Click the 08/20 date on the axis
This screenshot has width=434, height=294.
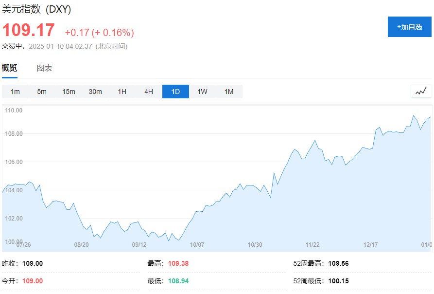click(81, 245)
